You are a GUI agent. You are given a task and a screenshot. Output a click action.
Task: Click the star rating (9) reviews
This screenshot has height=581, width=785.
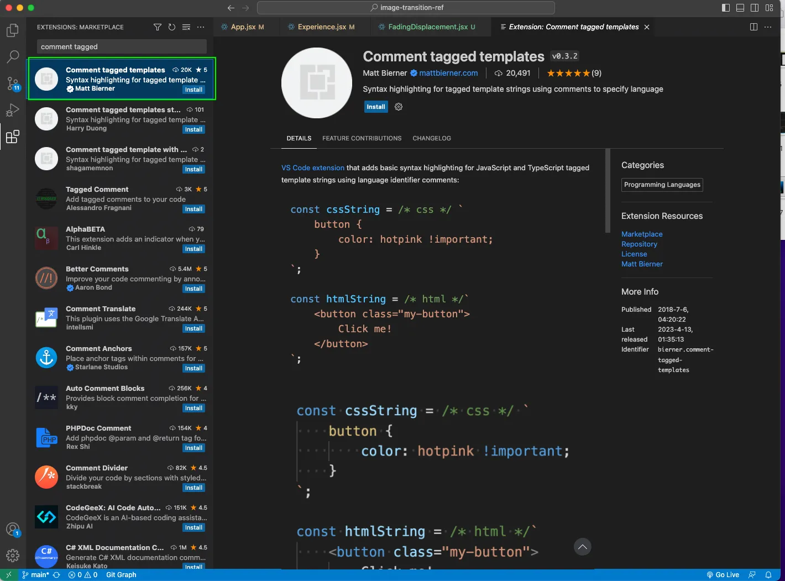coord(574,73)
